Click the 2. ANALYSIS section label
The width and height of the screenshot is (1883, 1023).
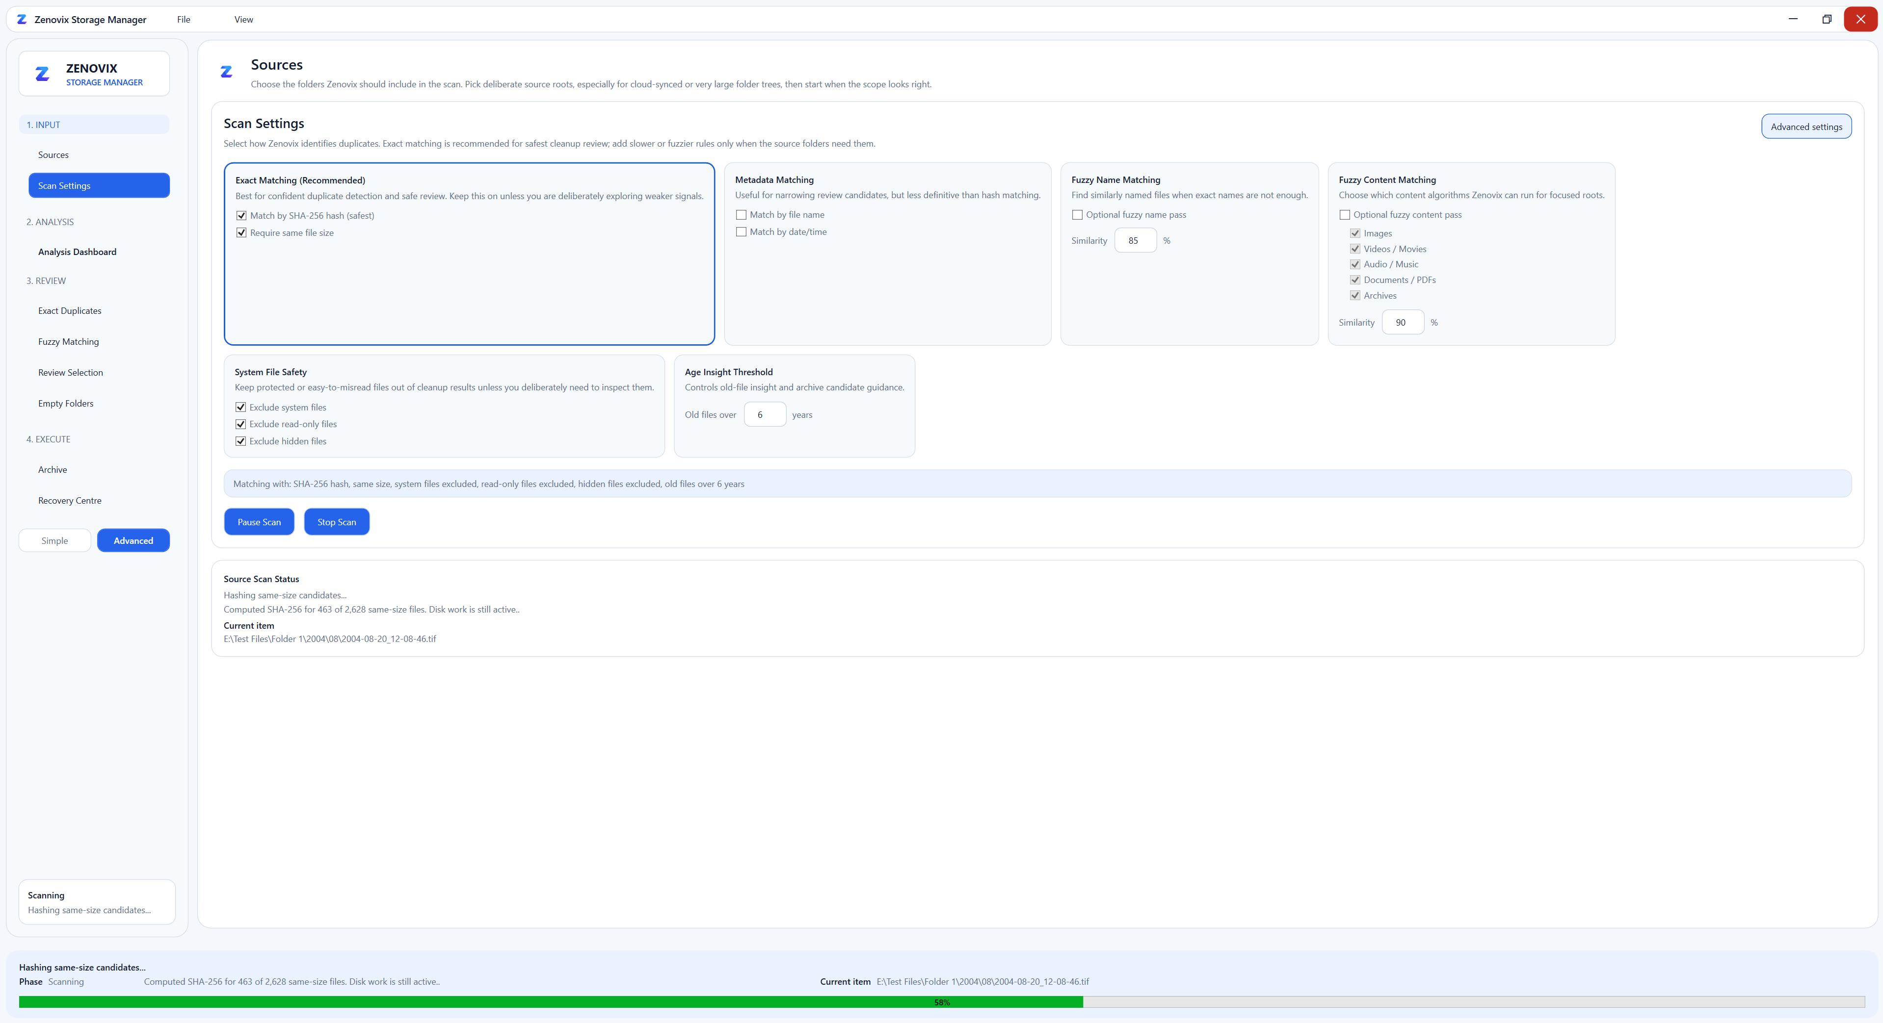[51, 222]
